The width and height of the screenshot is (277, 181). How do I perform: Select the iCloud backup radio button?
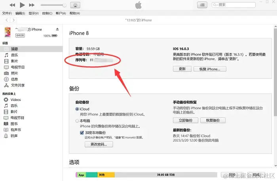click(x=77, y=109)
